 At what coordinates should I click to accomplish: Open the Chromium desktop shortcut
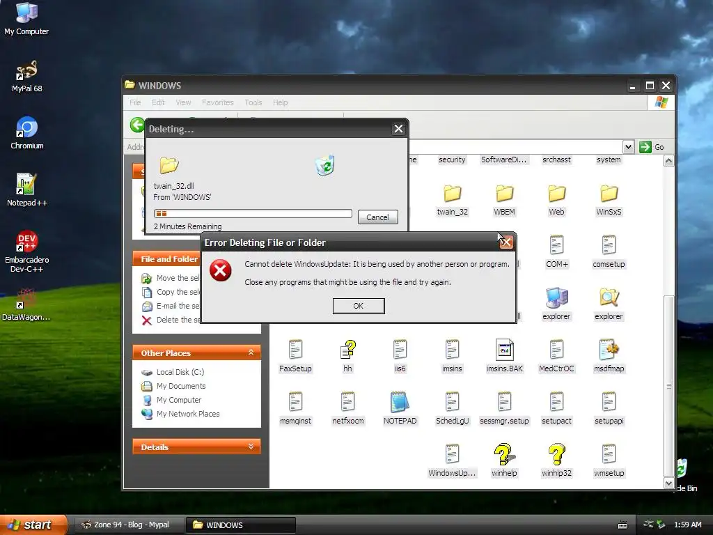(x=27, y=133)
